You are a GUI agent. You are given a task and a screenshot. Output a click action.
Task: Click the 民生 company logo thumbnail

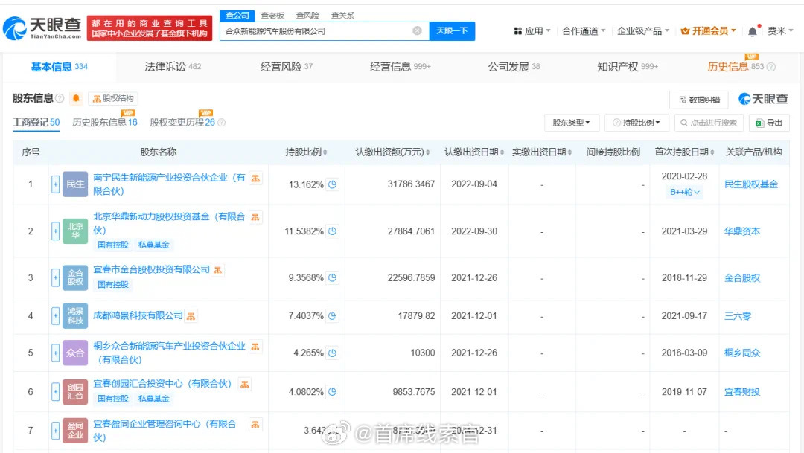click(x=75, y=184)
